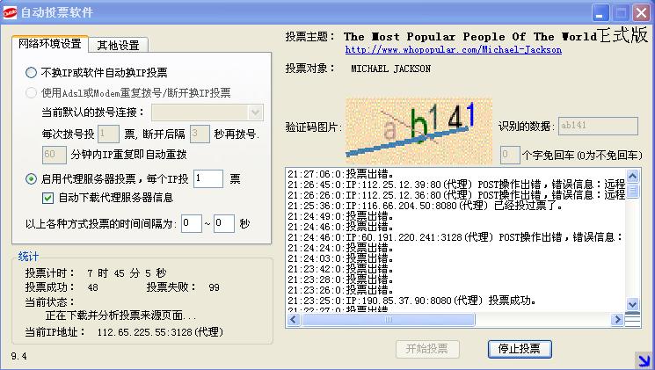
Task: Click the log scroll right arrow
Action: click(x=616, y=320)
